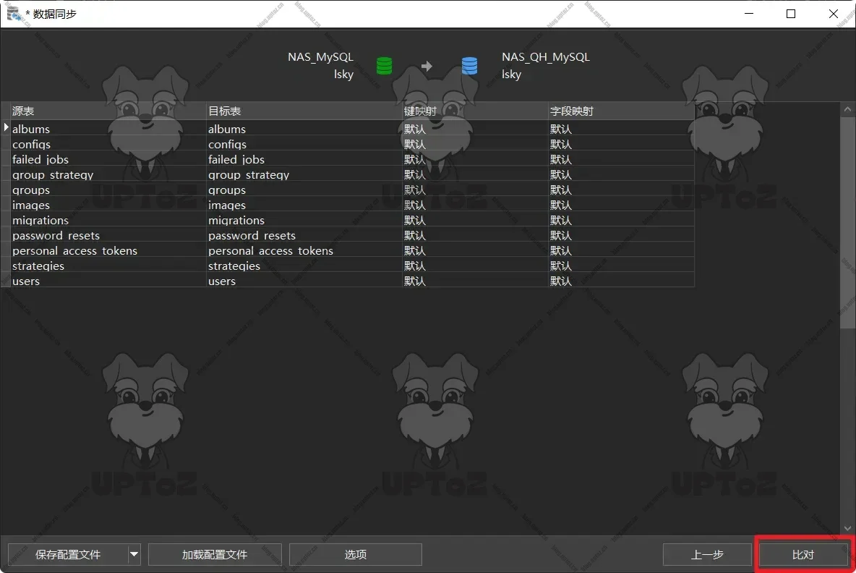Click target table cell albums
Viewport: 856px width, 573px height.
[x=304, y=129]
